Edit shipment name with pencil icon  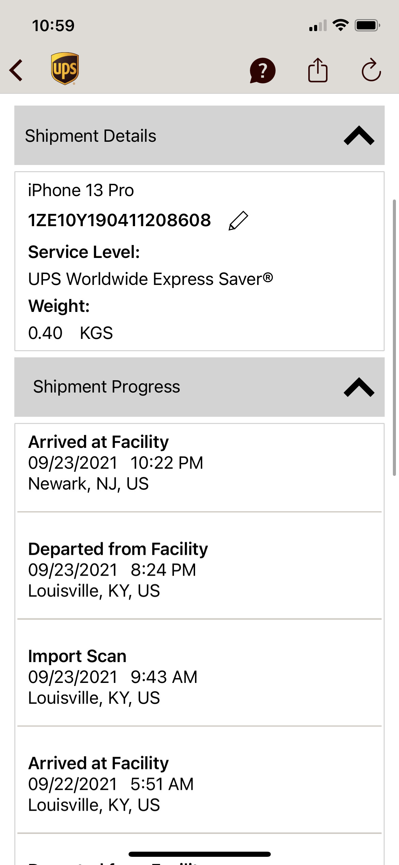click(238, 221)
